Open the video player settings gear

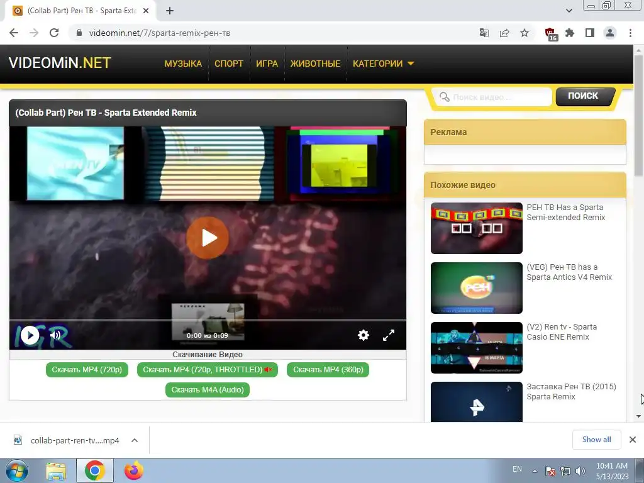pos(363,335)
